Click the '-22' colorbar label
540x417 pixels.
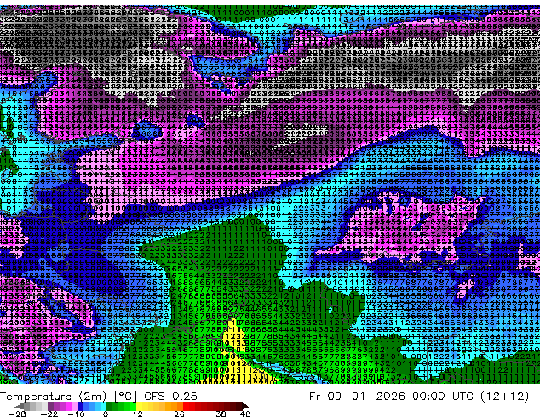pyautogui.click(x=49, y=414)
